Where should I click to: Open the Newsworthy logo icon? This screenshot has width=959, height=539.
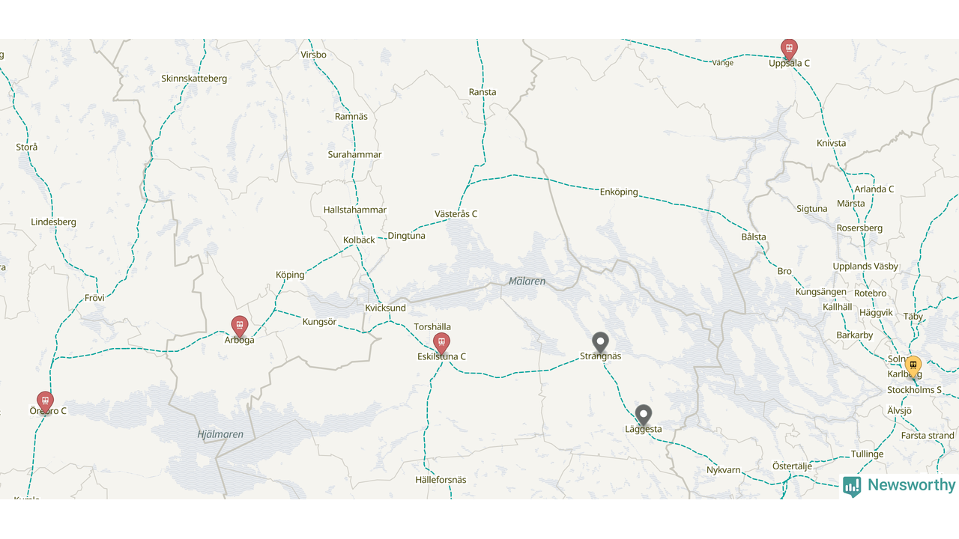[852, 487]
